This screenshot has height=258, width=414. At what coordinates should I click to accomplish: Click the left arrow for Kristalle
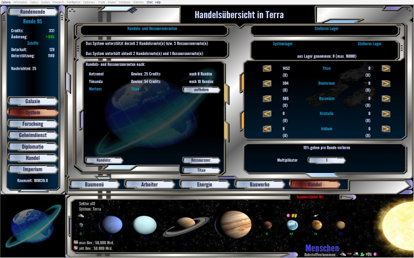[267, 114]
